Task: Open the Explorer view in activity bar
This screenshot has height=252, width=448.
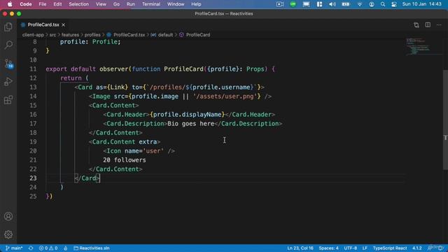Action: [x=8, y=27]
